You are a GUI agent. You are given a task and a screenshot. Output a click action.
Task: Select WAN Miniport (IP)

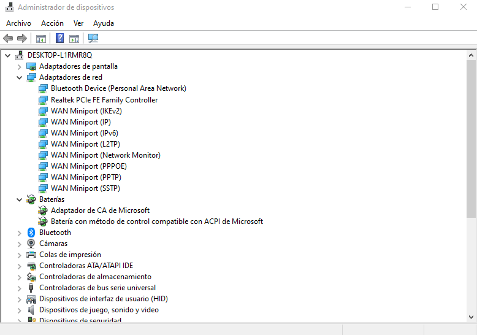point(81,122)
